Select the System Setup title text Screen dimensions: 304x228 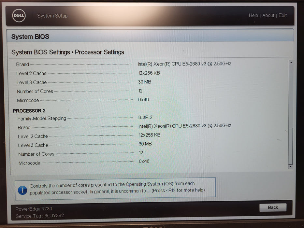coord(52,16)
